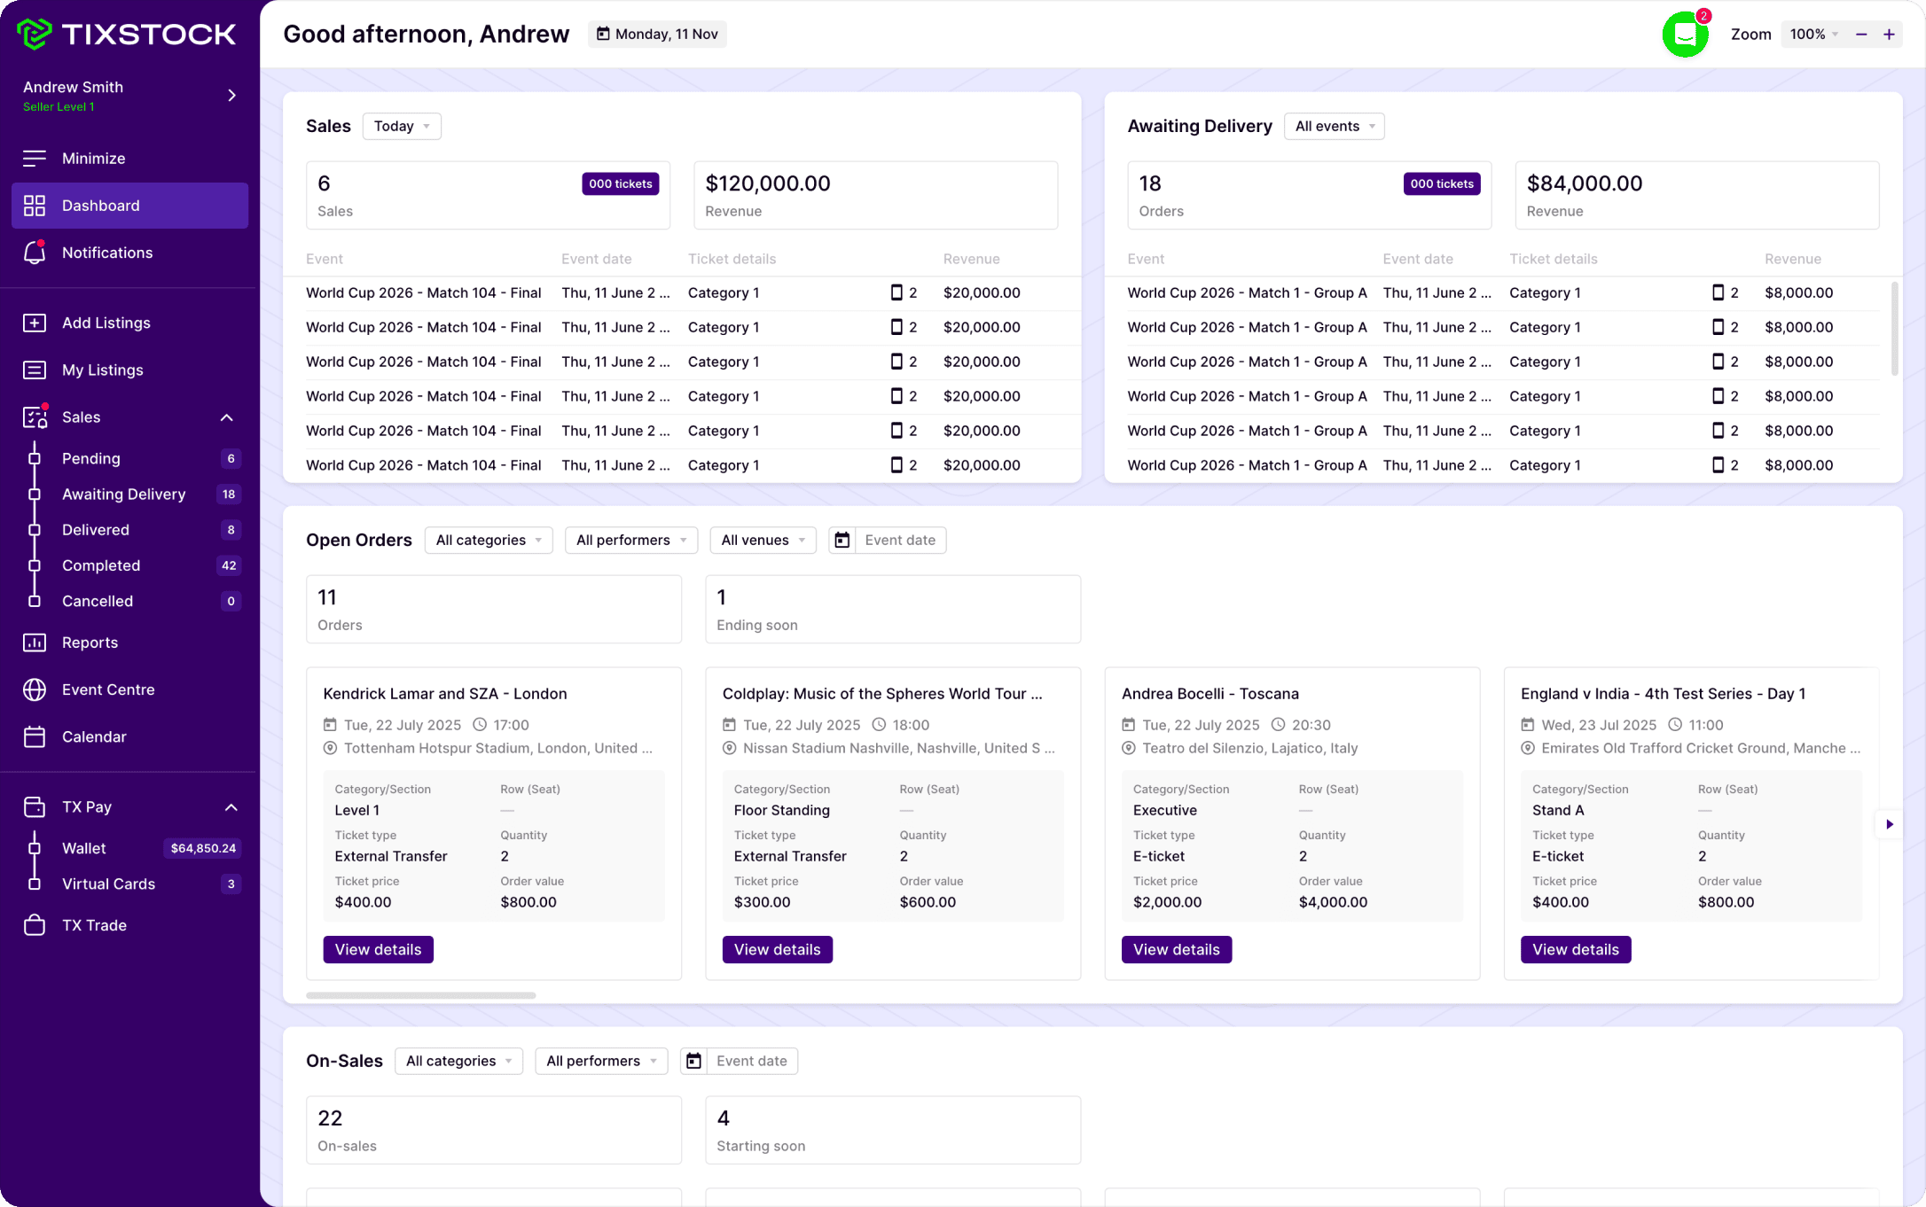View details for Coldplay order
The height and width of the screenshot is (1207, 1926).
(778, 949)
